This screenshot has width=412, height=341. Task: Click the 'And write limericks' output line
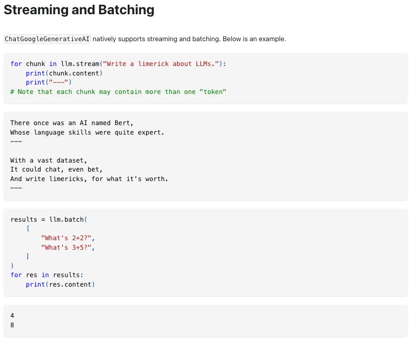click(89, 179)
